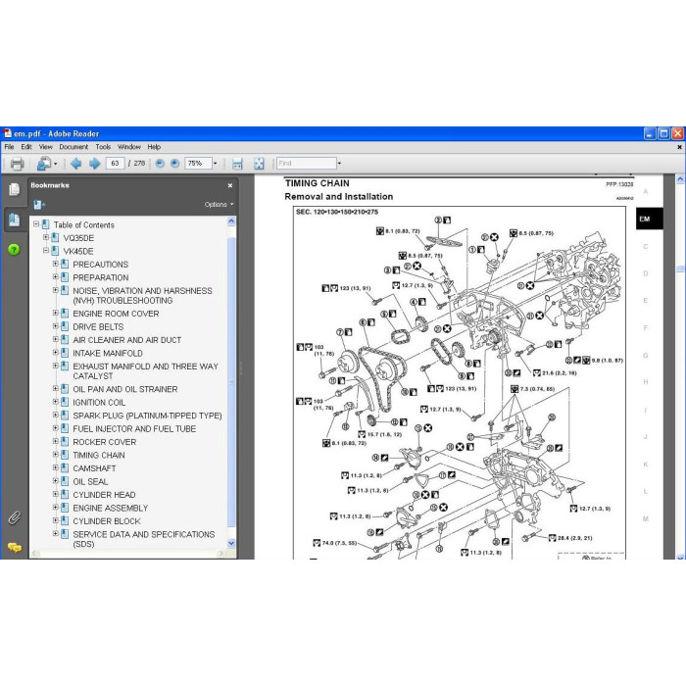Click the green help question icon
Image resolution: width=686 pixels, height=686 pixels.
pos(14,249)
